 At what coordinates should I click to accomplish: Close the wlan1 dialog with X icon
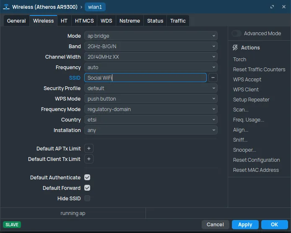[x=283, y=7]
